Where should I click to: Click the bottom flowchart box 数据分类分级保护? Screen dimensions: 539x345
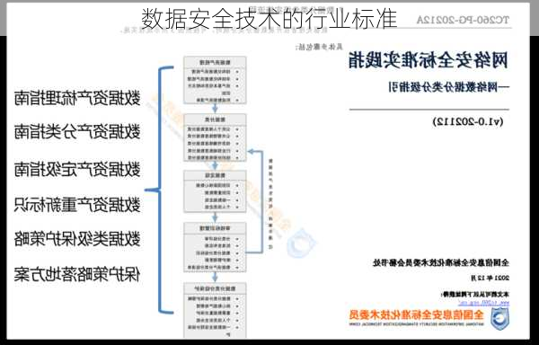point(215,310)
